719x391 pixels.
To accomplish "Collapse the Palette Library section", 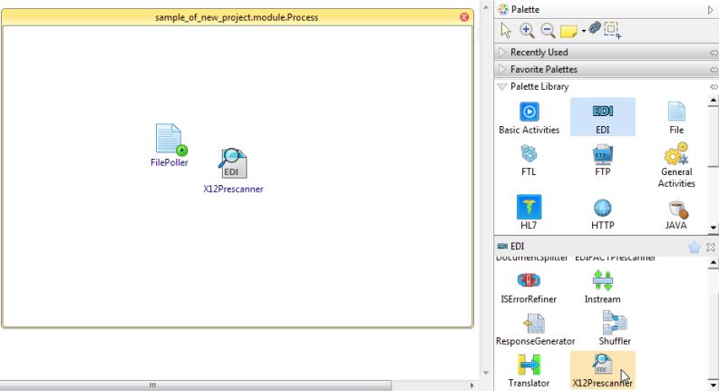I will [x=502, y=87].
